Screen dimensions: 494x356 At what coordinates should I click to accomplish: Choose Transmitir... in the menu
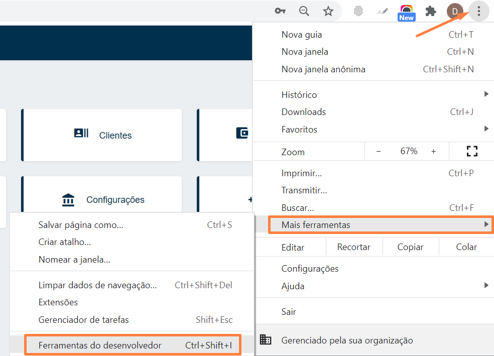374,190
